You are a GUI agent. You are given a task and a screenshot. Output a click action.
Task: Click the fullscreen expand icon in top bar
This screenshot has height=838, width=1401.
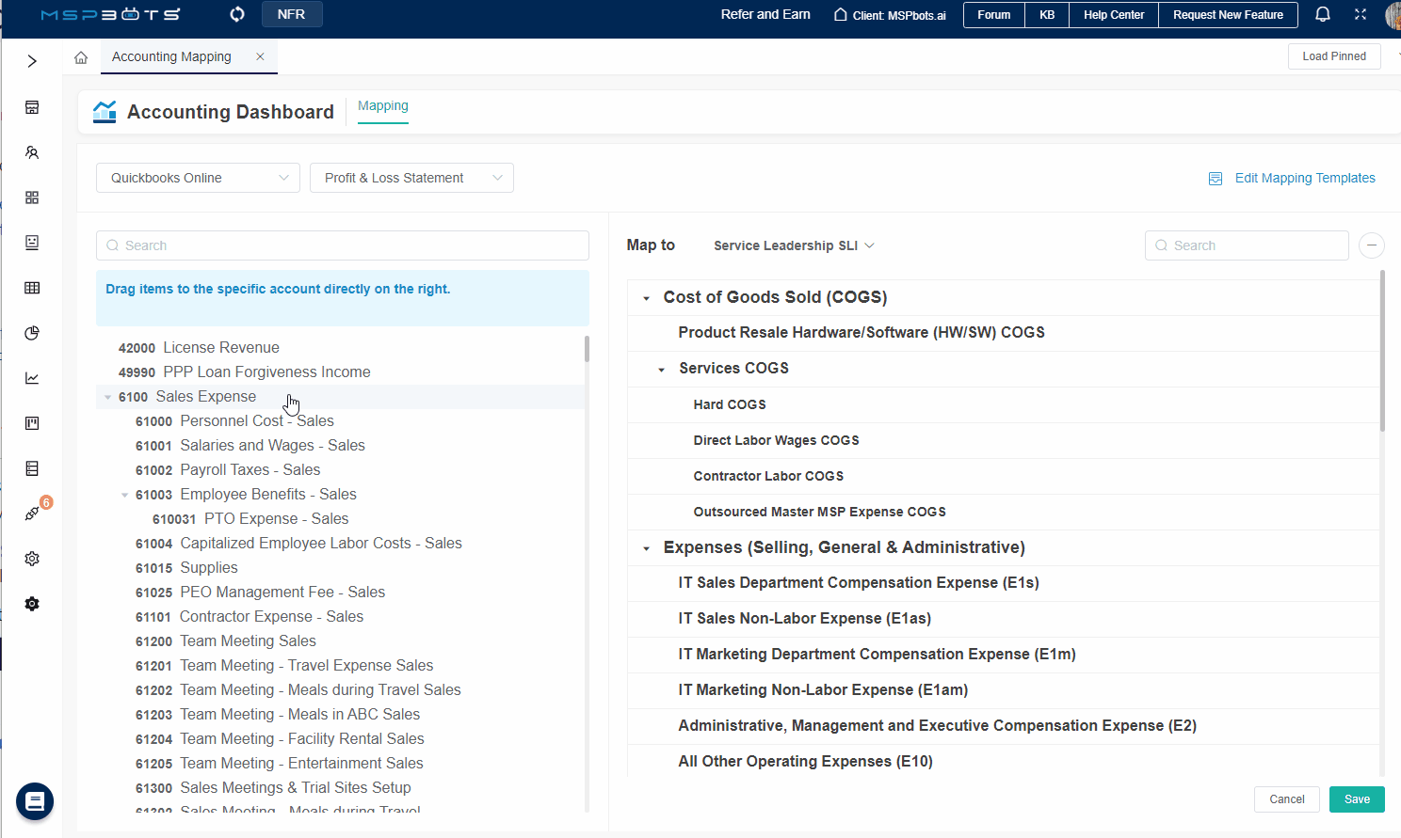1360,14
